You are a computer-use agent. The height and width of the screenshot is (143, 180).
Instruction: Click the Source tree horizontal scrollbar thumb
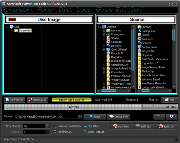tap(109, 91)
